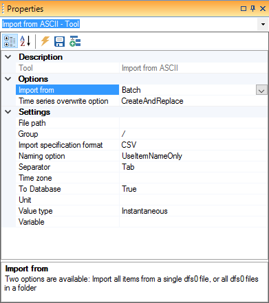Click the Value type Instantaneous field

[x=193, y=211]
